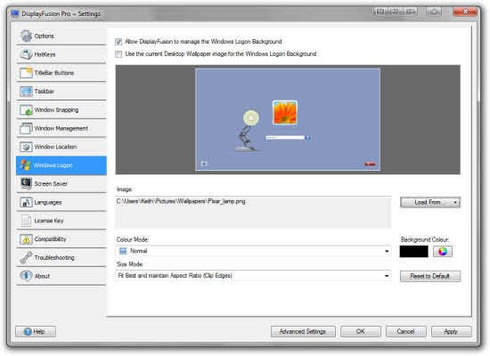Click the Compatibility warning icon
This screenshot has width=490, height=356.
pos(26,239)
